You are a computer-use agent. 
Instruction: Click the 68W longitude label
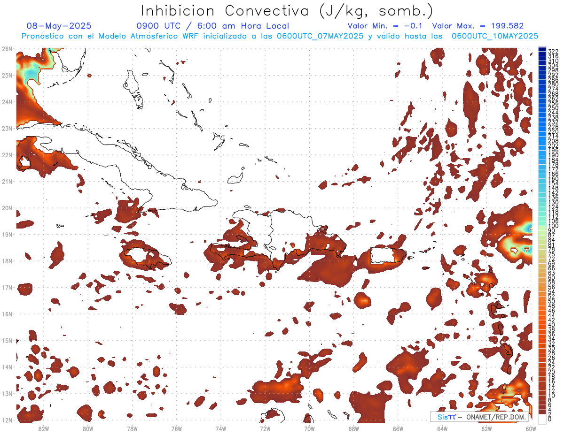[354, 428]
